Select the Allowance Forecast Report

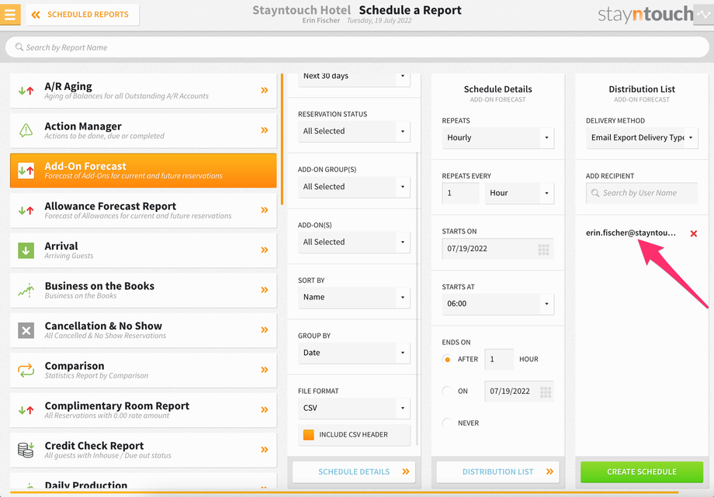[x=143, y=210]
